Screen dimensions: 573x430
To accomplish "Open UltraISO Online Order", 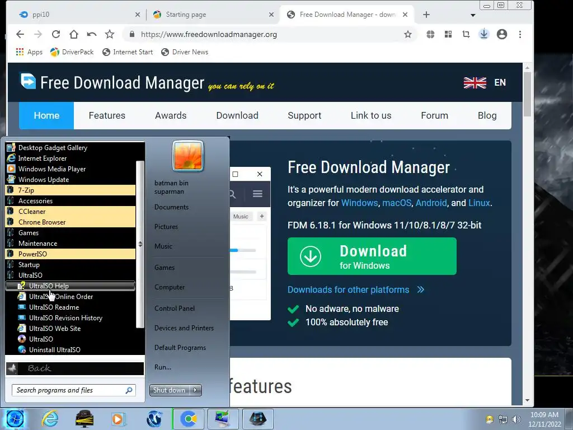I will click(70, 297).
